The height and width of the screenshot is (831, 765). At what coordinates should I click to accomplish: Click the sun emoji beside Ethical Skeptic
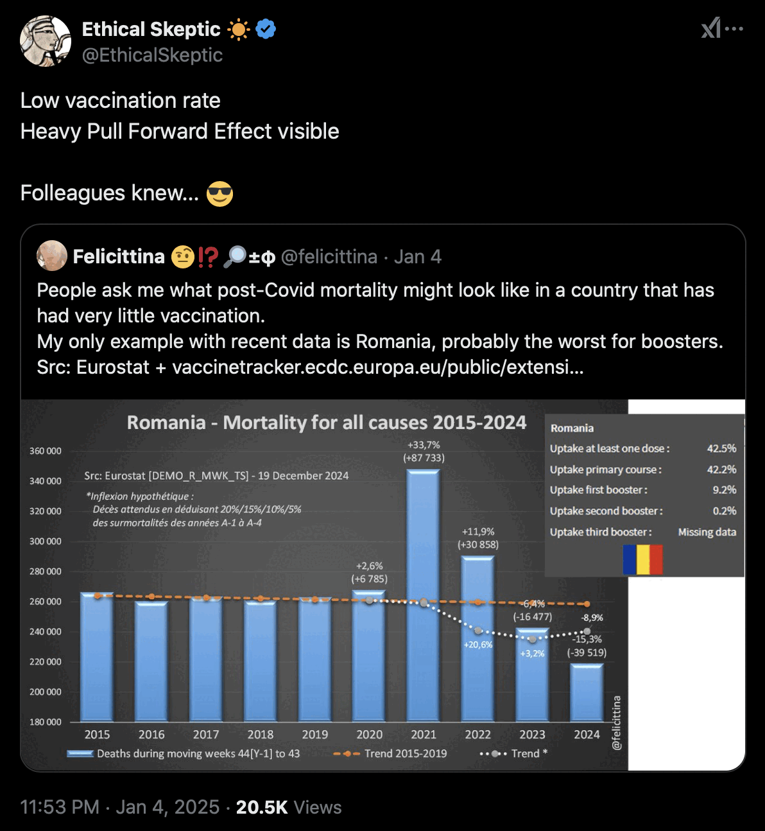tap(238, 30)
